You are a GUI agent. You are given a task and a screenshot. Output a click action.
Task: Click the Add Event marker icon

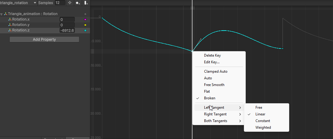[86, 3]
